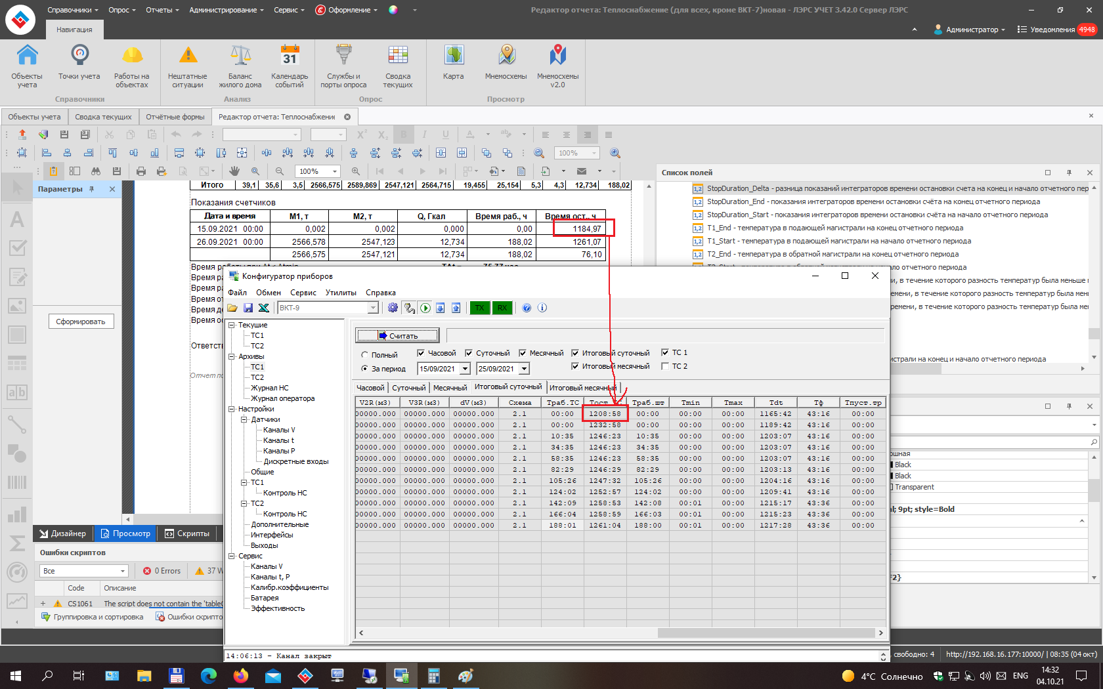The width and height of the screenshot is (1103, 689).
Task: Click the Сформировать button
Action: point(81,322)
